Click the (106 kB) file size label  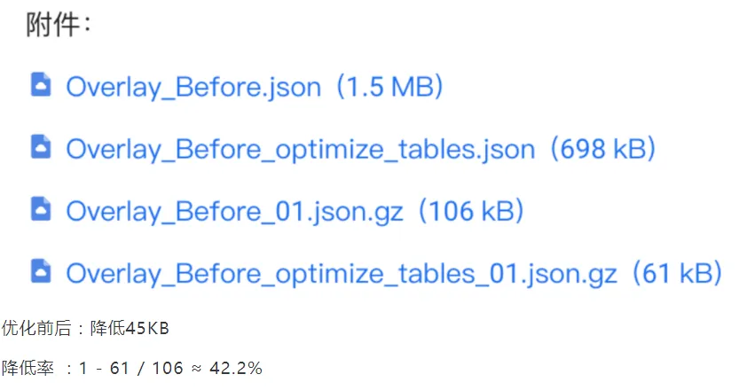point(471,212)
